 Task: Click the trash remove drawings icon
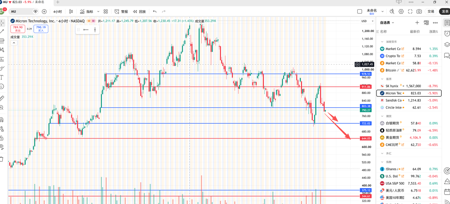(2, 159)
